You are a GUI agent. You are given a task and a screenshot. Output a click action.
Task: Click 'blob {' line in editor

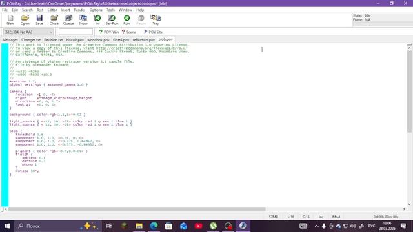[15, 131]
